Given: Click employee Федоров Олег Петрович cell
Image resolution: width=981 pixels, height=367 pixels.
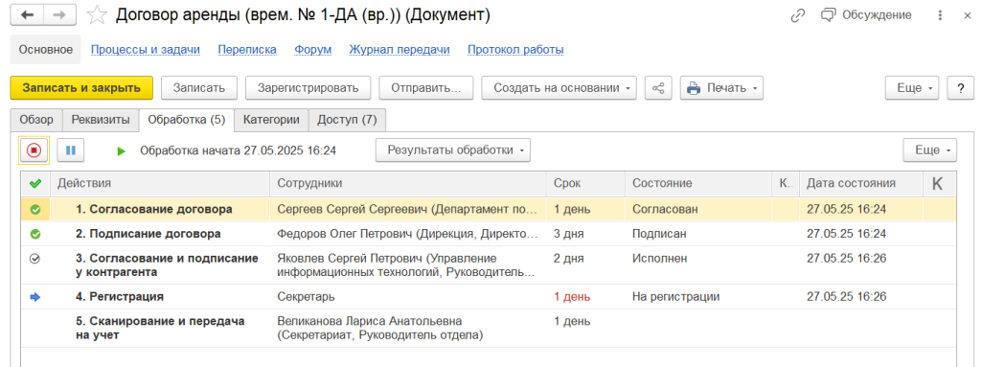Looking at the screenshot, I should click(x=408, y=234).
